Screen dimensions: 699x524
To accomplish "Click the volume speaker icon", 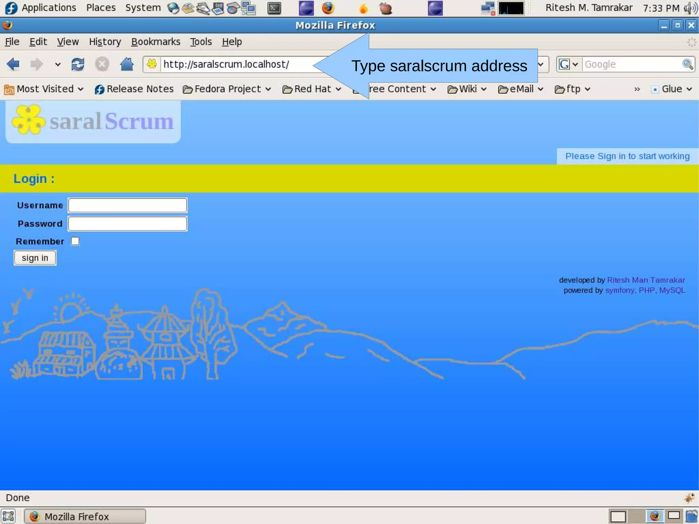I will [x=691, y=8].
